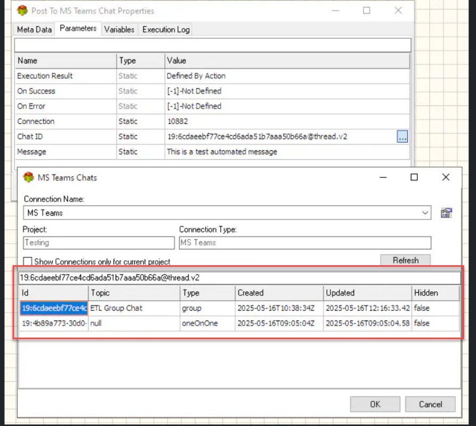Click the Value column header in parameters grid
This screenshot has width=476, height=426.
pyautogui.click(x=287, y=61)
